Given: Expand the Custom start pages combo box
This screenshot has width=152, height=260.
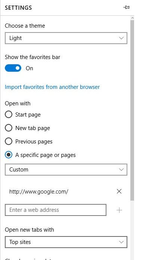Looking at the screenshot, I should pyautogui.click(x=66, y=170).
